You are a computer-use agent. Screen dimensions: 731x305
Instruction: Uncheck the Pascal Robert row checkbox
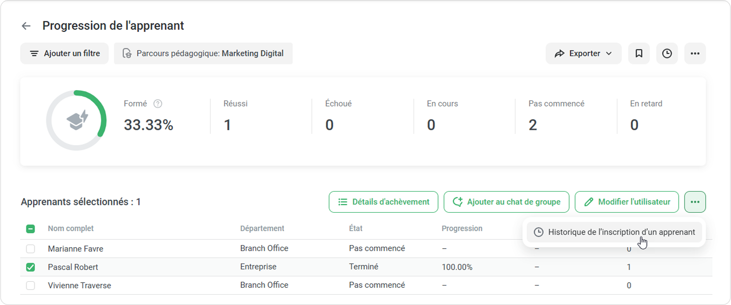(x=31, y=267)
